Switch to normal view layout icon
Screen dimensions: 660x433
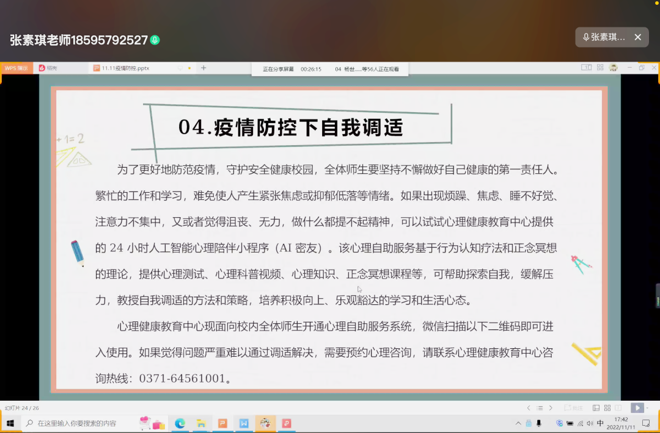[596, 408]
